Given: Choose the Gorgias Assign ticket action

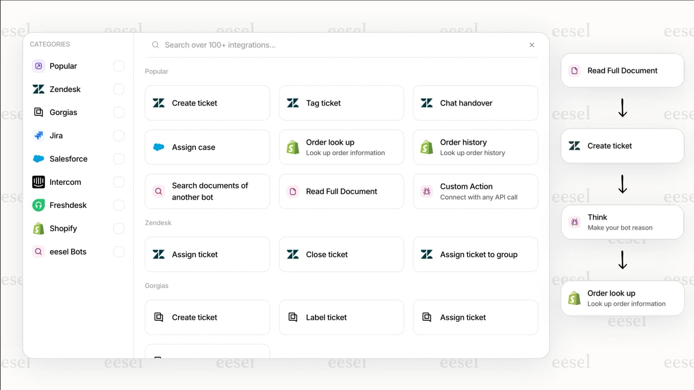Looking at the screenshot, I should 475,317.
